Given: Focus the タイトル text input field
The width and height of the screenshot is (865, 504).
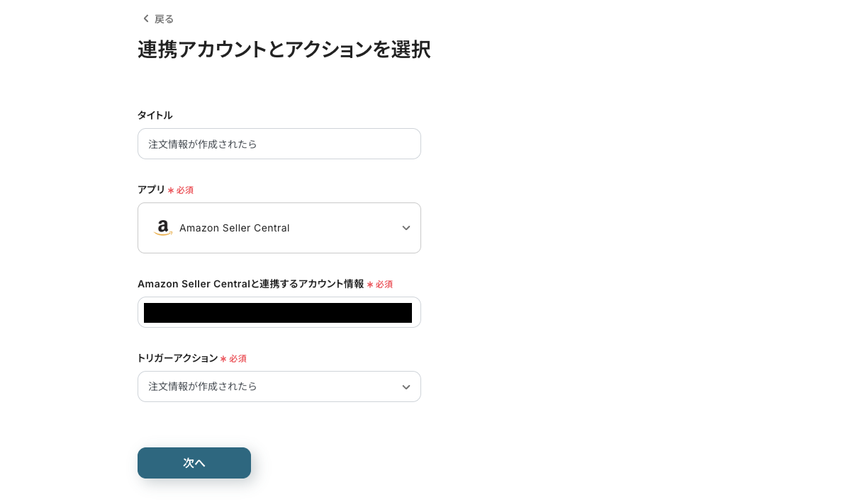Looking at the screenshot, I should 279,144.
